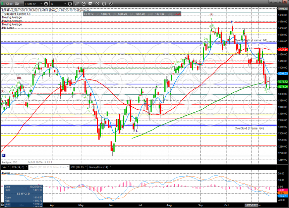Click the MACD pane label
Screen dimensions: 289x208
point(6,173)
